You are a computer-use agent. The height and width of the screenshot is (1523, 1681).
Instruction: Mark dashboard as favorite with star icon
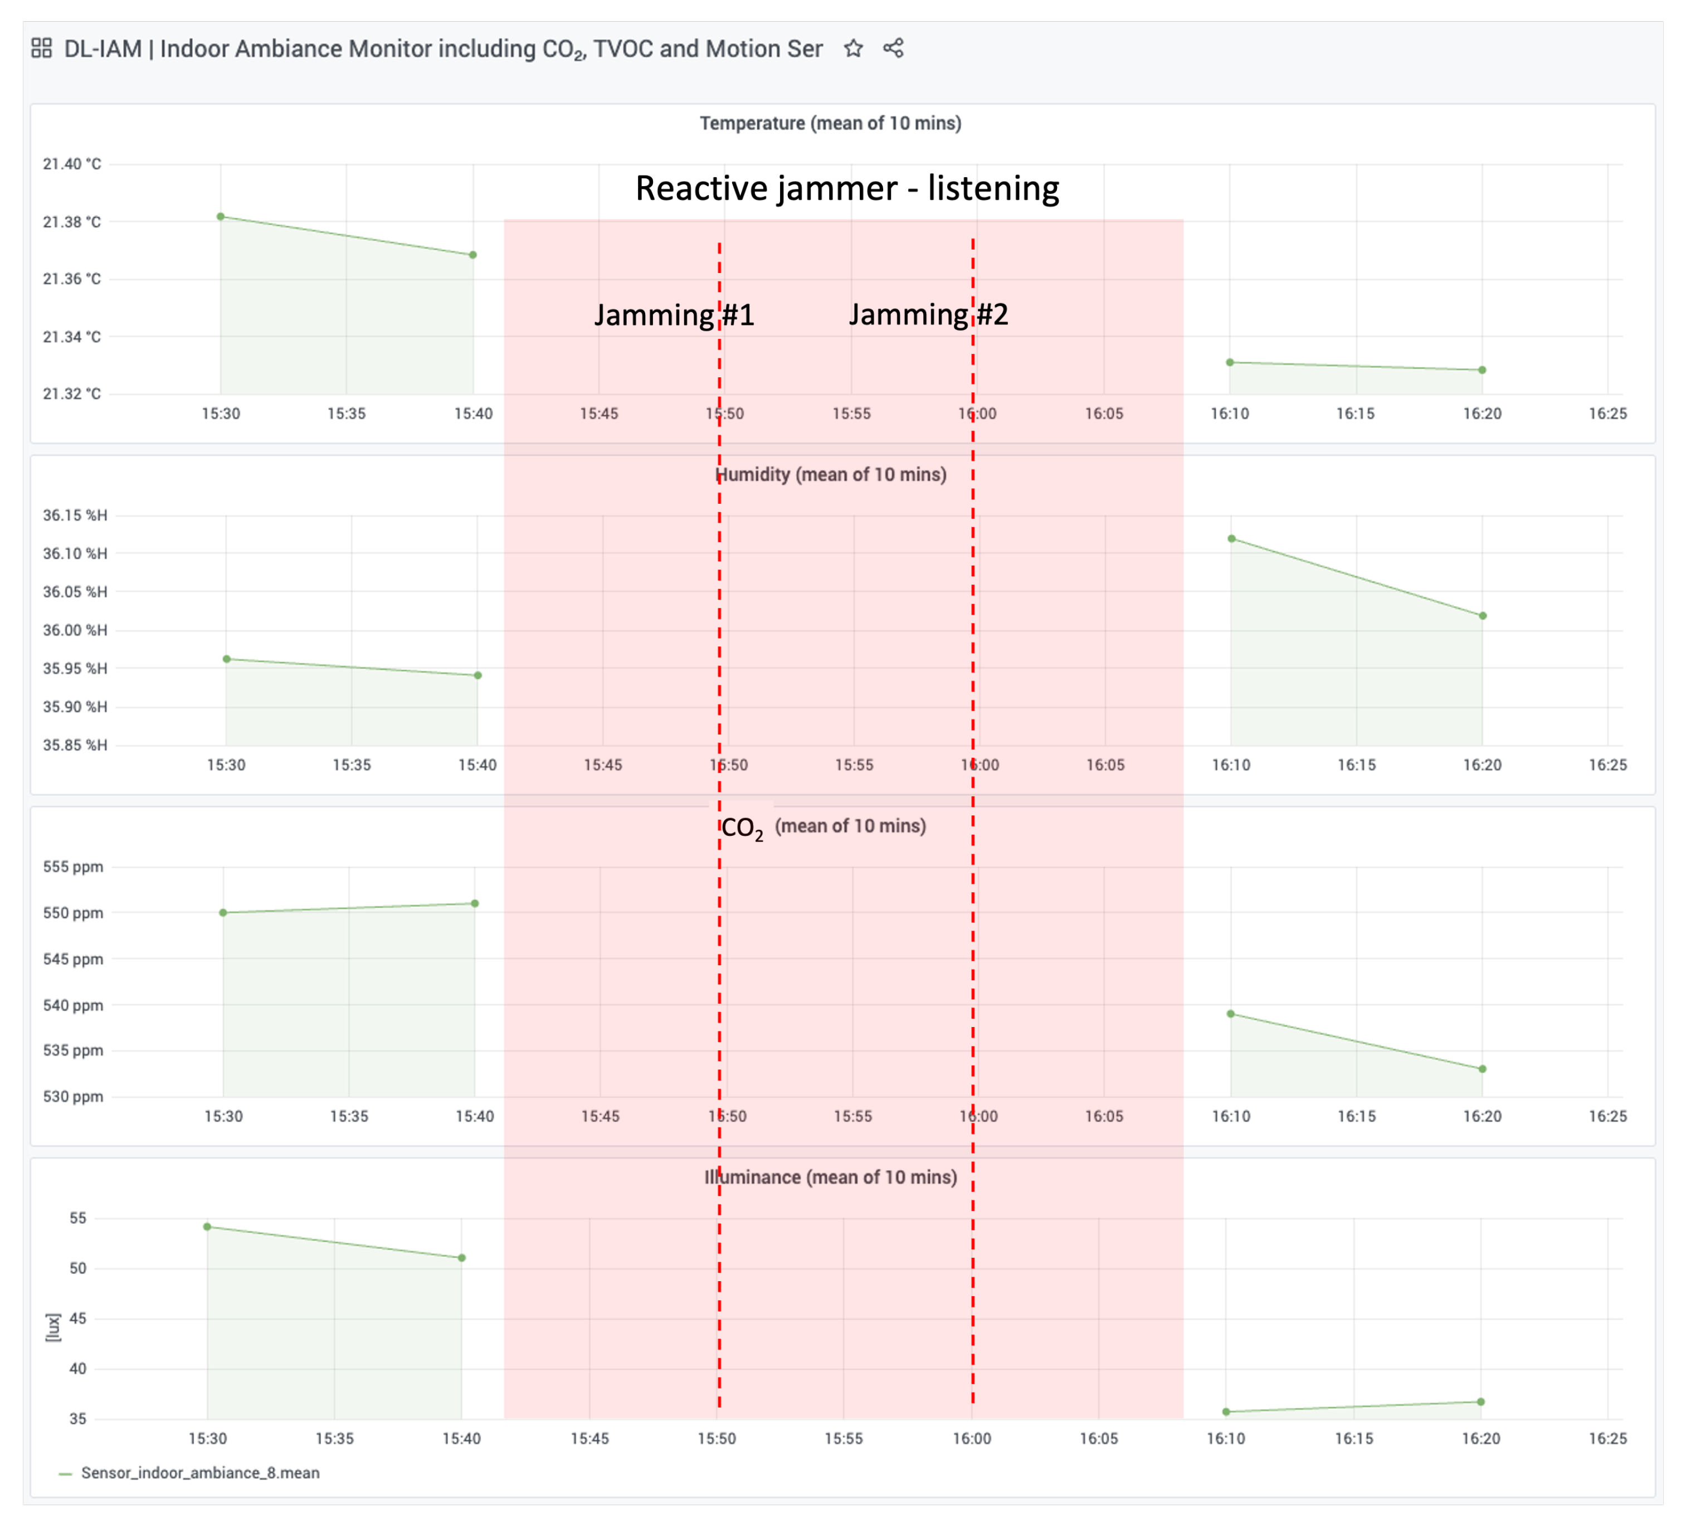tap(853, 48)
